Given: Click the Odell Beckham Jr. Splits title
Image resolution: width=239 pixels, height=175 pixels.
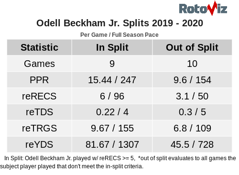Looking at the screenshot, I should click(x=119, y=23).
